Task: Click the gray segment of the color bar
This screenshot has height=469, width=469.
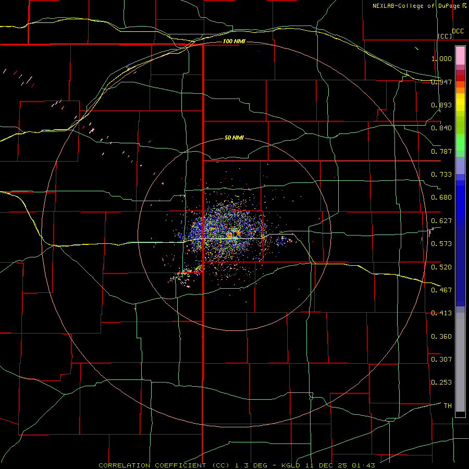Action: [460, 362]
